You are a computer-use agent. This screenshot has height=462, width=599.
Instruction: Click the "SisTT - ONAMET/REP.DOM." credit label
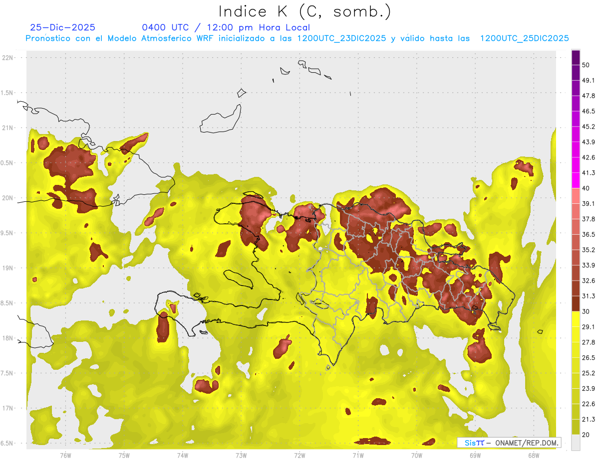[509, 443]
